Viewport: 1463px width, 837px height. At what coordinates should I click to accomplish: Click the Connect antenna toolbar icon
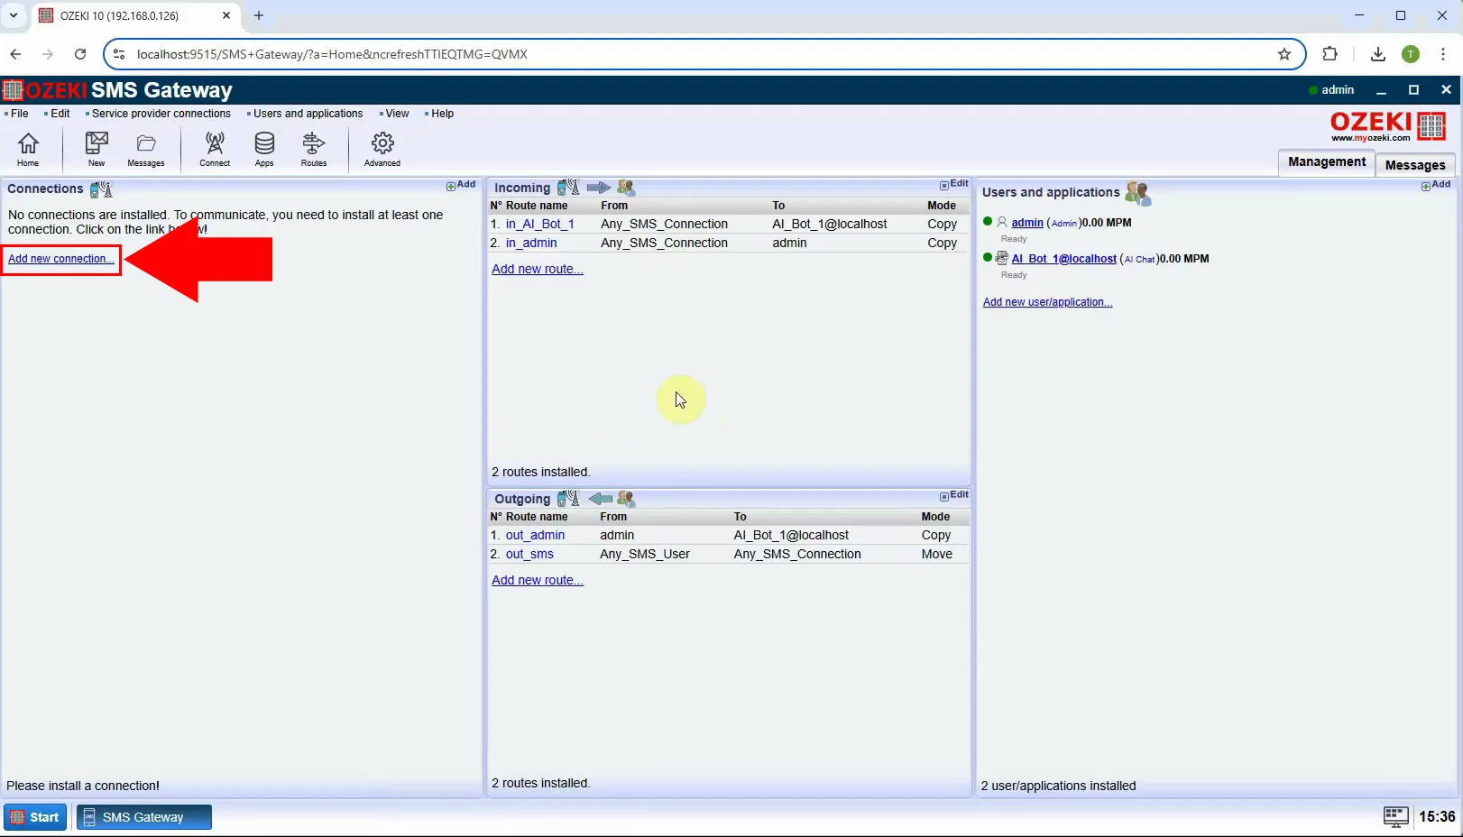coord(215,149)
